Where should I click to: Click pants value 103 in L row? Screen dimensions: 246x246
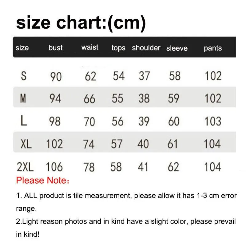click(x=213, y=121)
